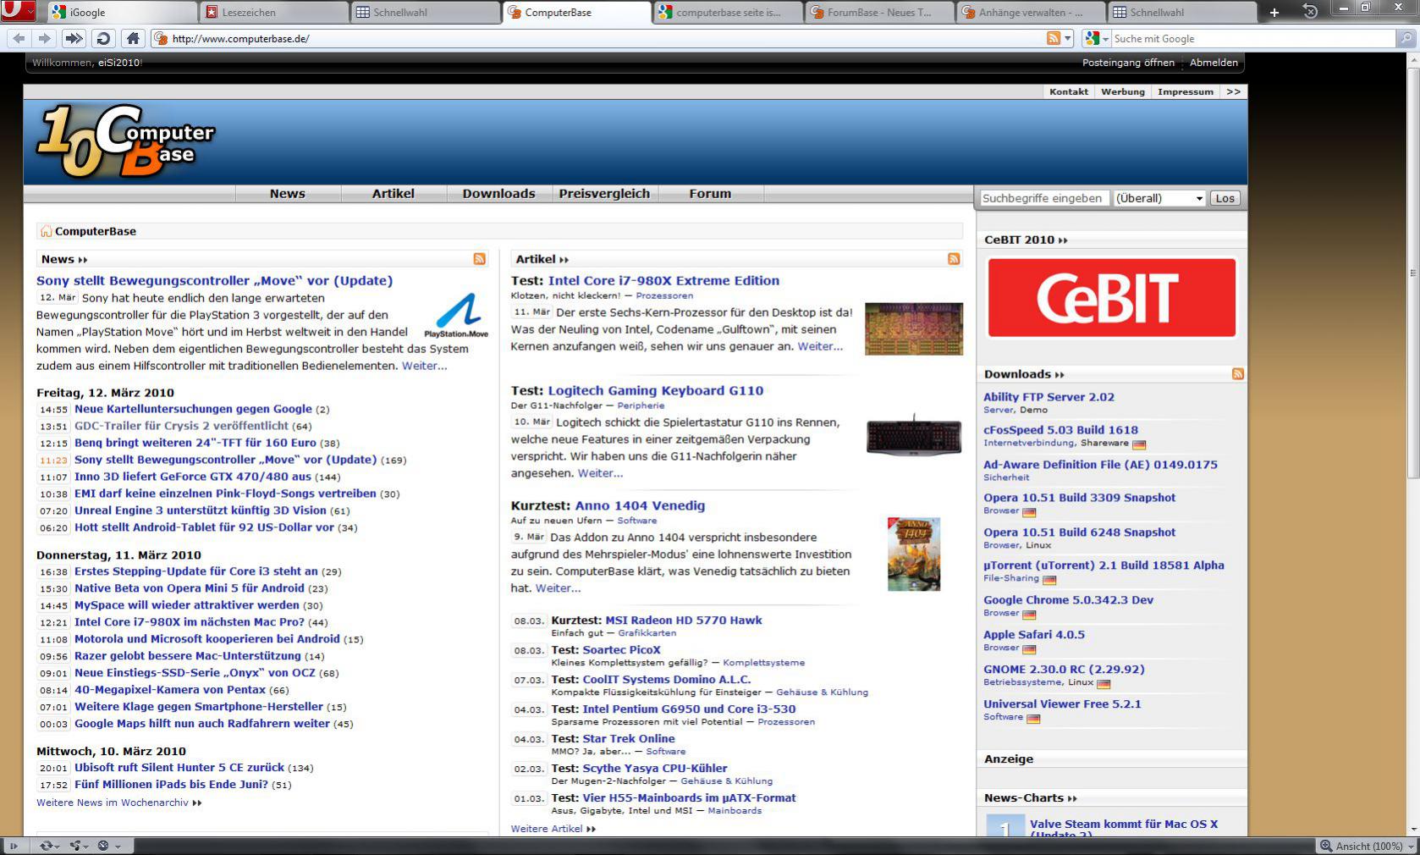Screen dimensions: 1420x855
Task: Switch to the ForumBase - Neues T... tab
Action: (x=880, y=12)
